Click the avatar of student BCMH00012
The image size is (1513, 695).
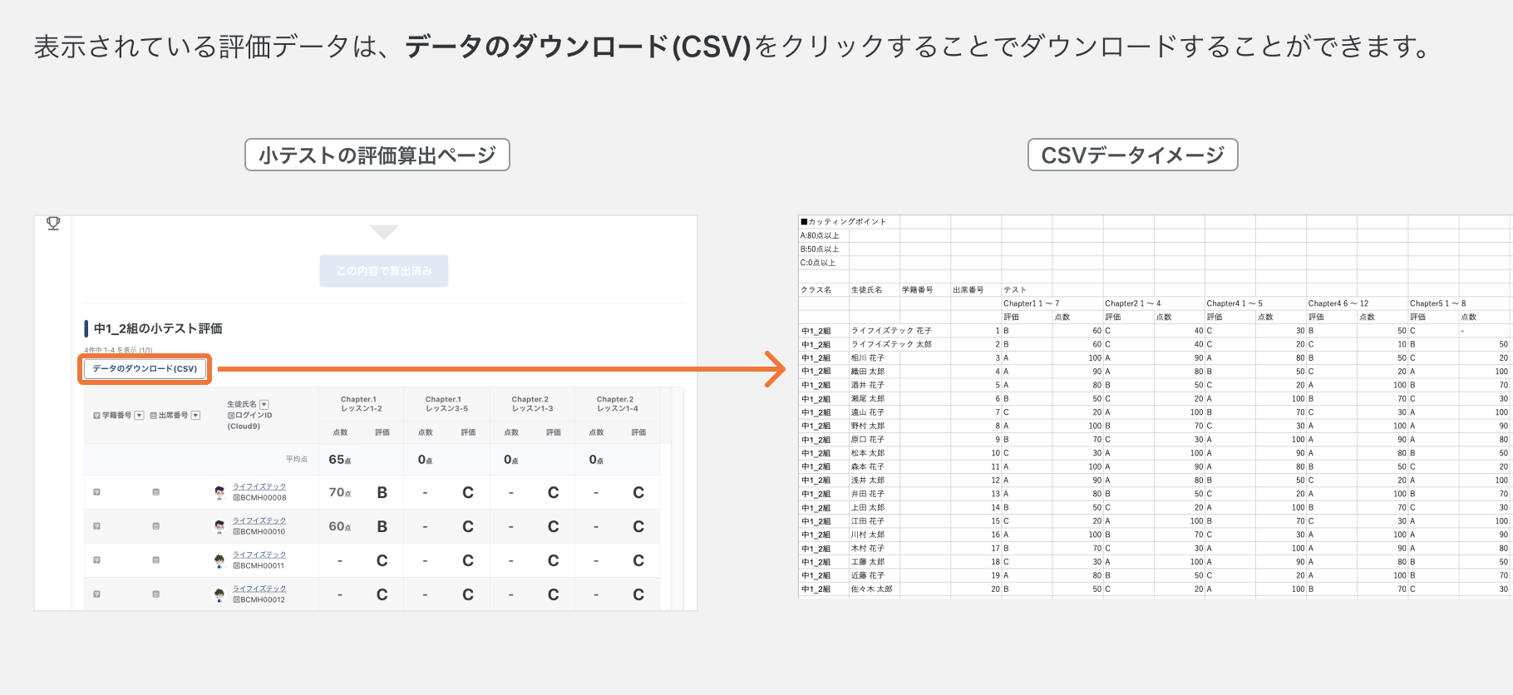click(x=219, y=595)
